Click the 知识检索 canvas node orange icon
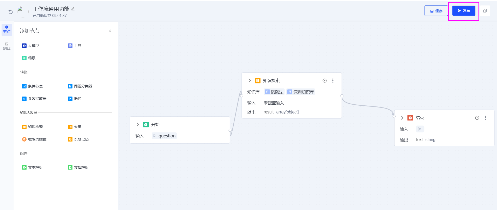Image resolution: width=497 pixels, height=210 pixels. [258, 81]
